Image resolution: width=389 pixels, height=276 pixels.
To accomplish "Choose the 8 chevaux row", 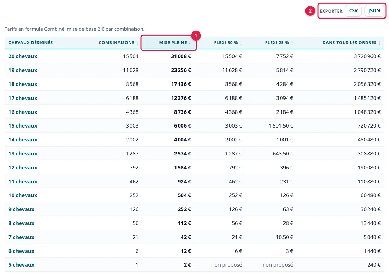I will click(21, 223).
